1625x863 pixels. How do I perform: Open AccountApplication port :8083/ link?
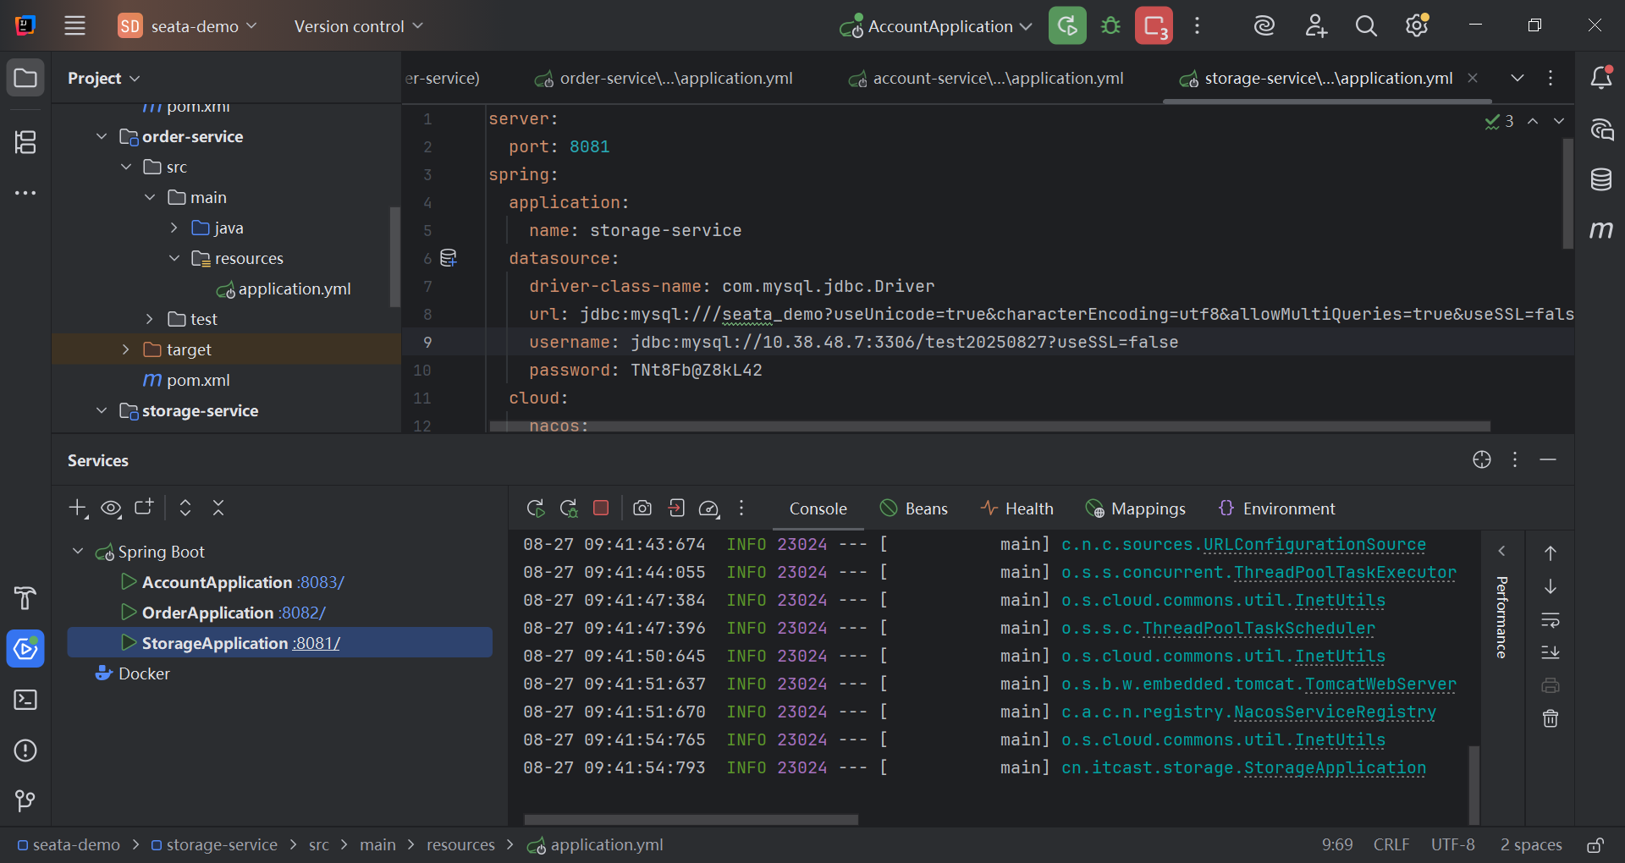tap(321, 582)
